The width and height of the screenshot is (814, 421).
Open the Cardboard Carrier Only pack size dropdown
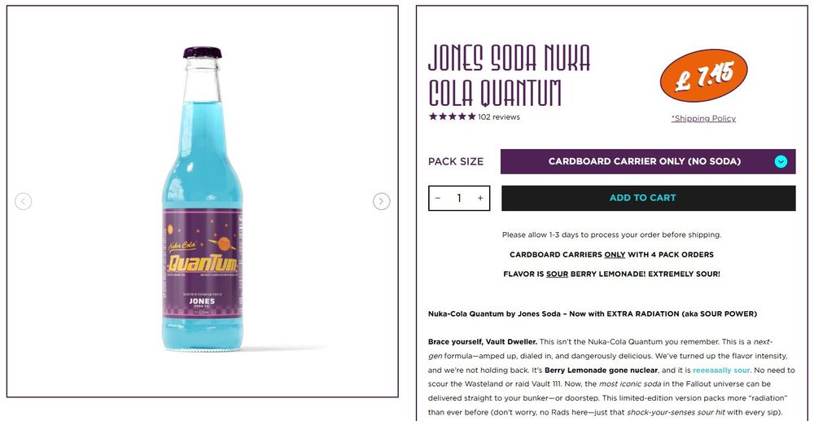pos(648,161)
